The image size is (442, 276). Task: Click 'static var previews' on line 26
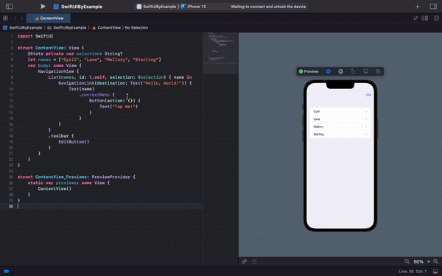point(69,183)
